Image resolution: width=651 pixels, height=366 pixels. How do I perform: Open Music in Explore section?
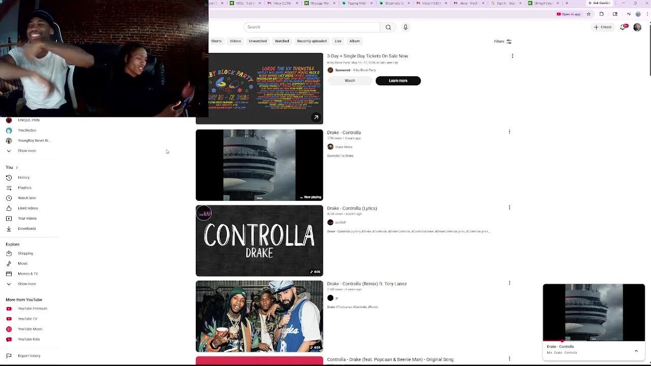point(22,263)
